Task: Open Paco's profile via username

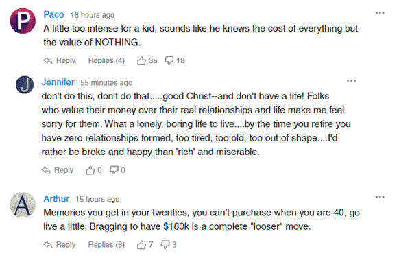Action: (53, 15)
